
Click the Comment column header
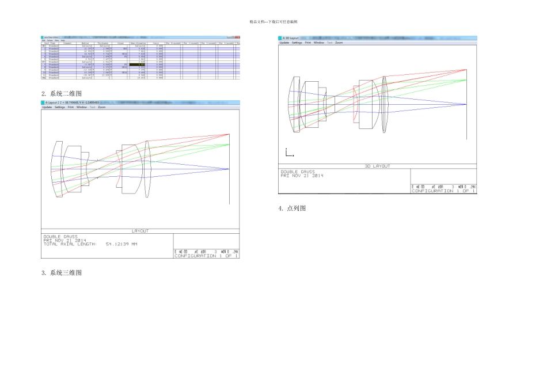(67, 43)
